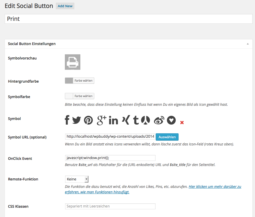Screen dimensions: 255x217
Task: Choose the Weibo symbol icon
Action: point(159,120)
